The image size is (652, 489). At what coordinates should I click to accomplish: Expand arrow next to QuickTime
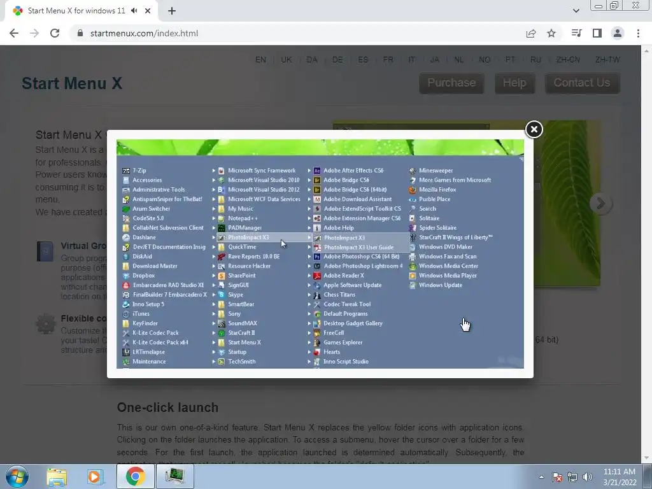click(214, 247)
